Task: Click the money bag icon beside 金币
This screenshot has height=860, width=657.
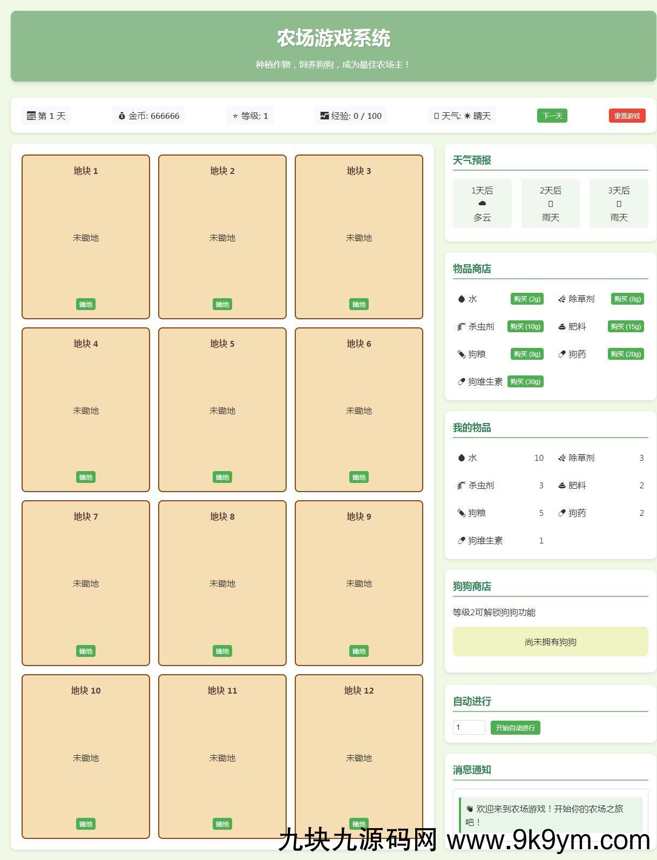Action: click(x=121, y=116)
